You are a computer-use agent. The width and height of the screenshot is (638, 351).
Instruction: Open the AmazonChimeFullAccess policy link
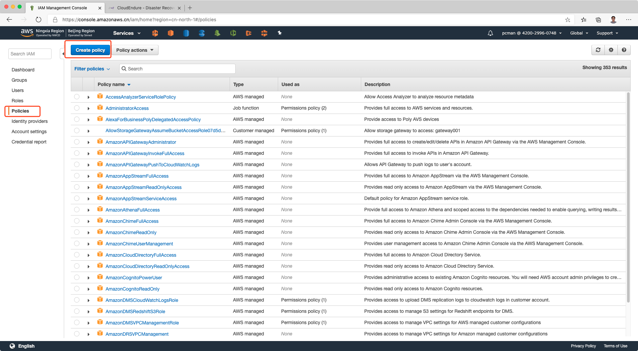coord(132,221)
